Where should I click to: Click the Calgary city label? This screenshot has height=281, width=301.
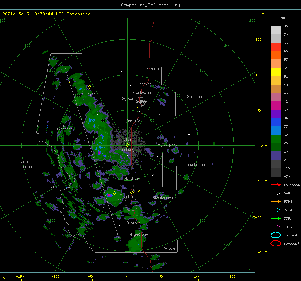click(130, 196)
